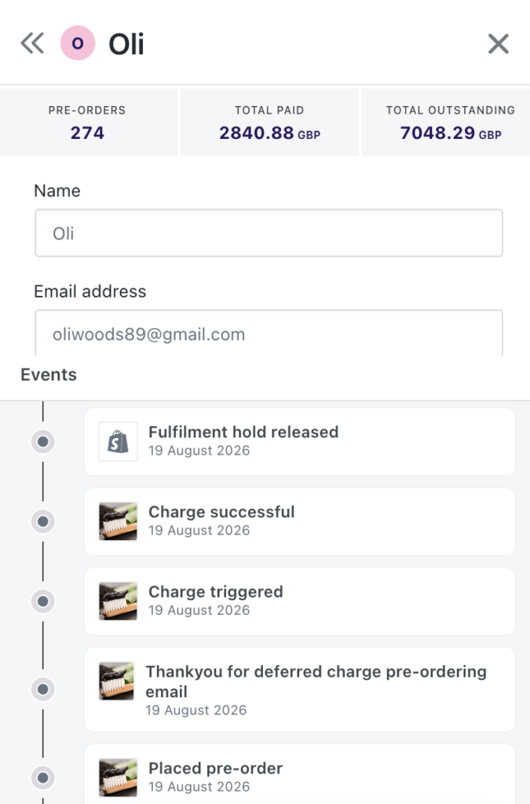Open Charge triggered product thumbnail

point(118,601)
